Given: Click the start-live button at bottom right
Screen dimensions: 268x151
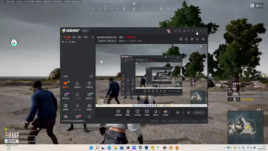Looking at the screenshot, I should click(x=199, y=112).
